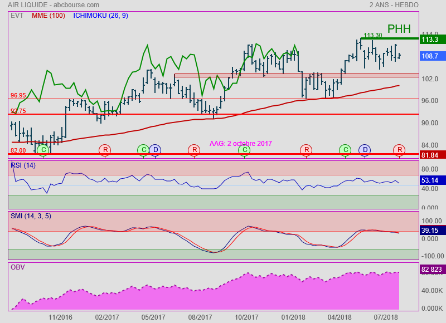Click the -100.00 level on the SMI scale
Viewport: 446px width, 323px height.
[433, 256]
